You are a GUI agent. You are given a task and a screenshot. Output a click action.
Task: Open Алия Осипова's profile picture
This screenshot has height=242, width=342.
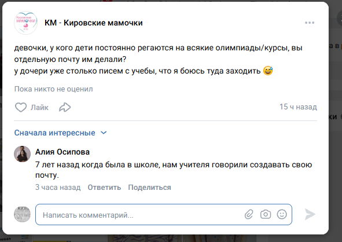coord(22,154)
